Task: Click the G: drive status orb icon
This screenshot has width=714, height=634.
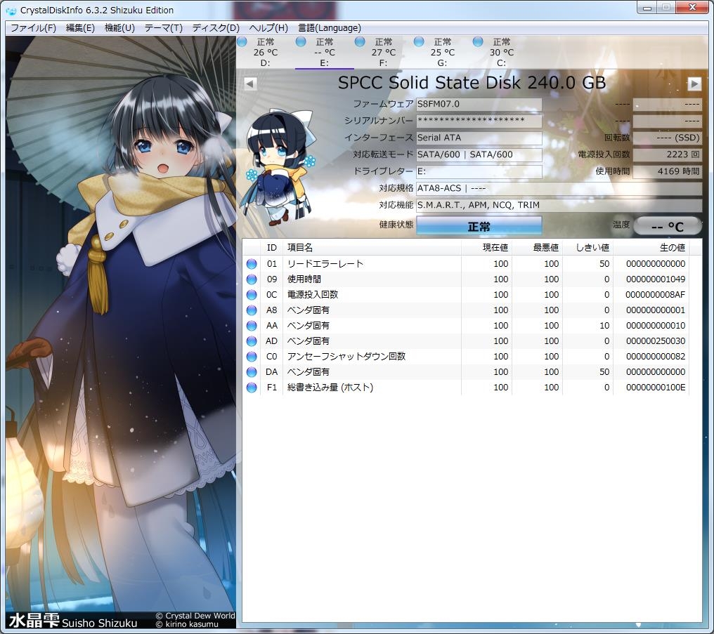Action: (x=419, y=42)
